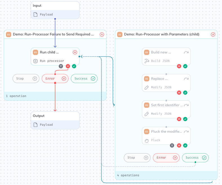The image size is (222, 185).
Task: Click the gray stop port under Pluck node
Action: [172, 145]
